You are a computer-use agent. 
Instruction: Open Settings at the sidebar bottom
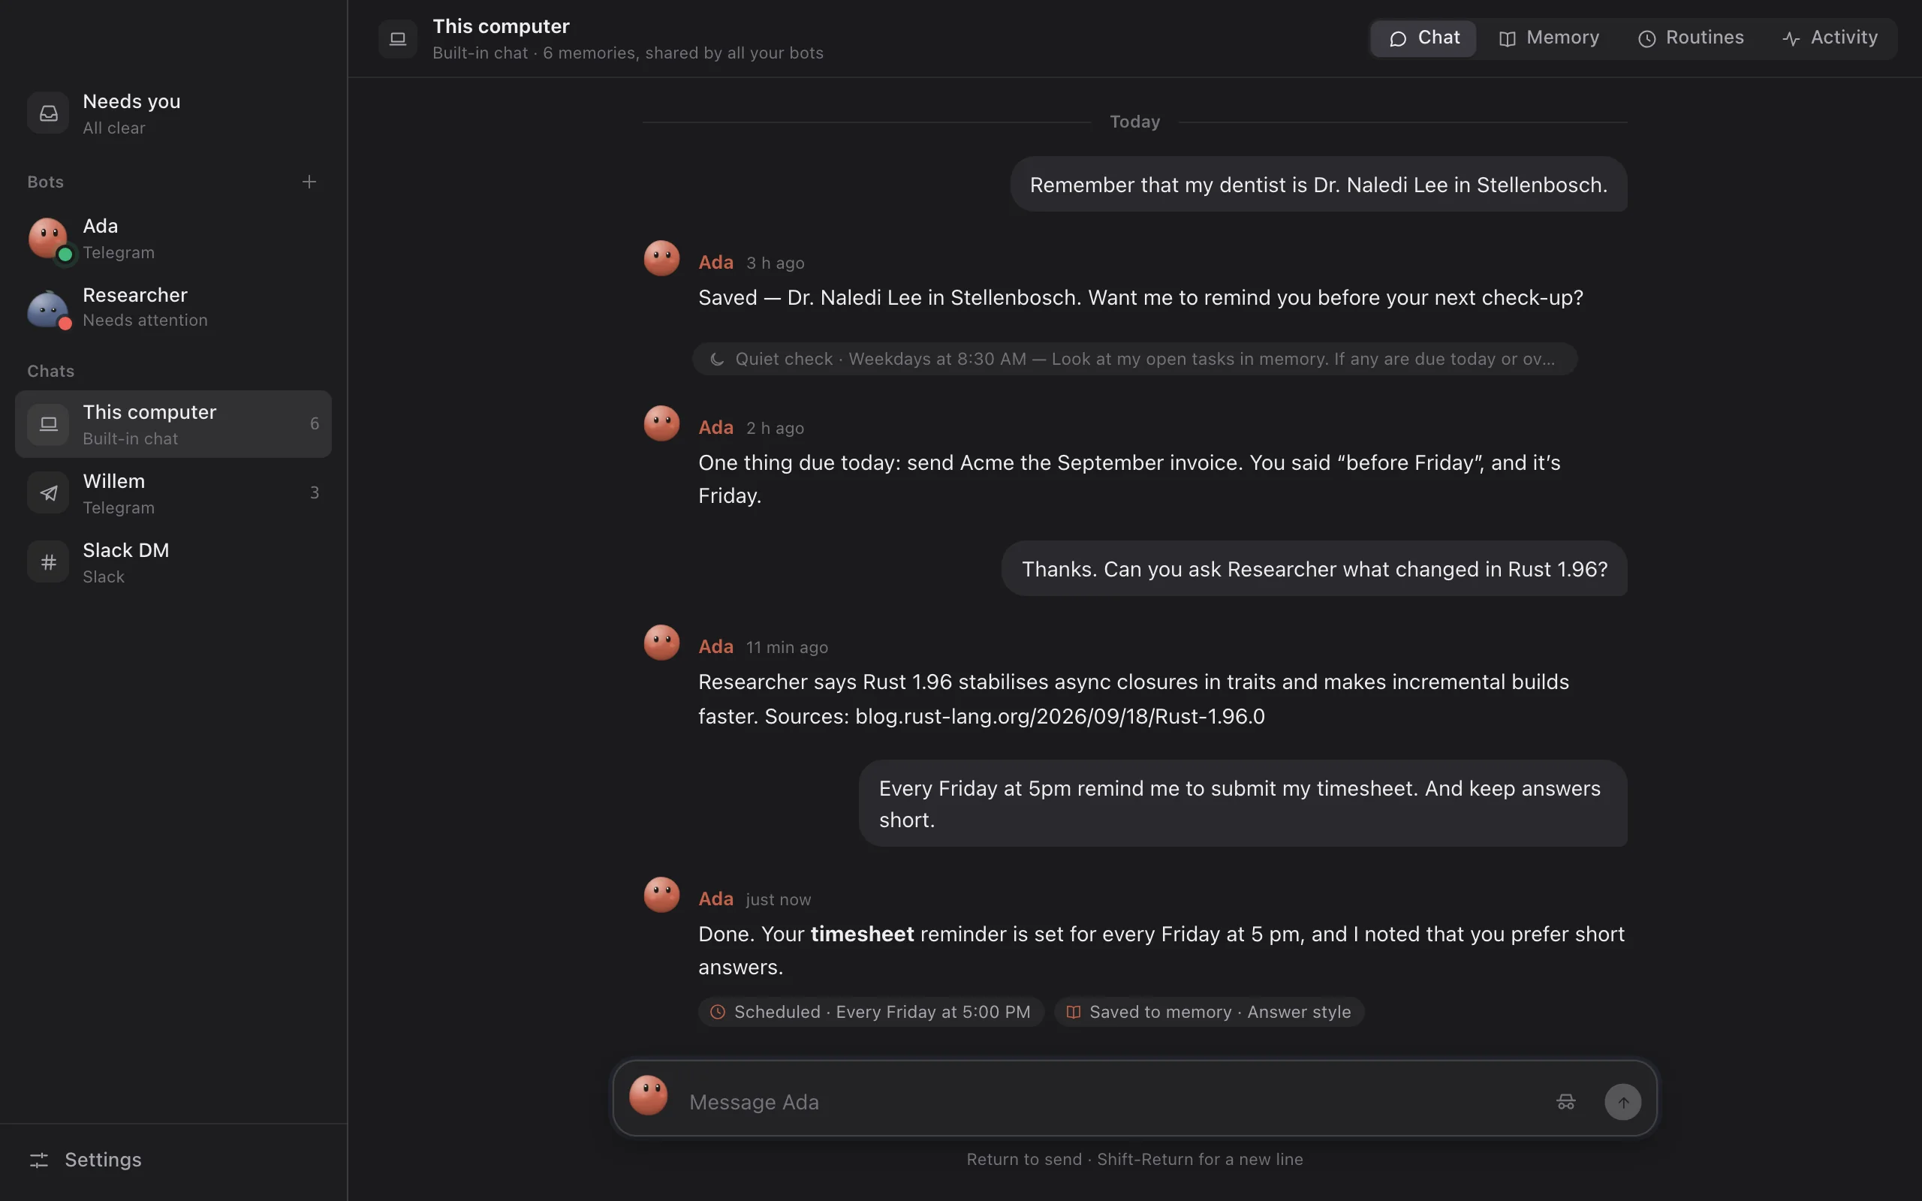(x=173, y=1160)
